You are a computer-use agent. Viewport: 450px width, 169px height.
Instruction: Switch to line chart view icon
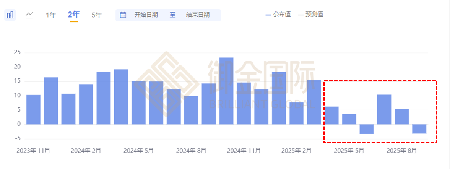point(29,15)
